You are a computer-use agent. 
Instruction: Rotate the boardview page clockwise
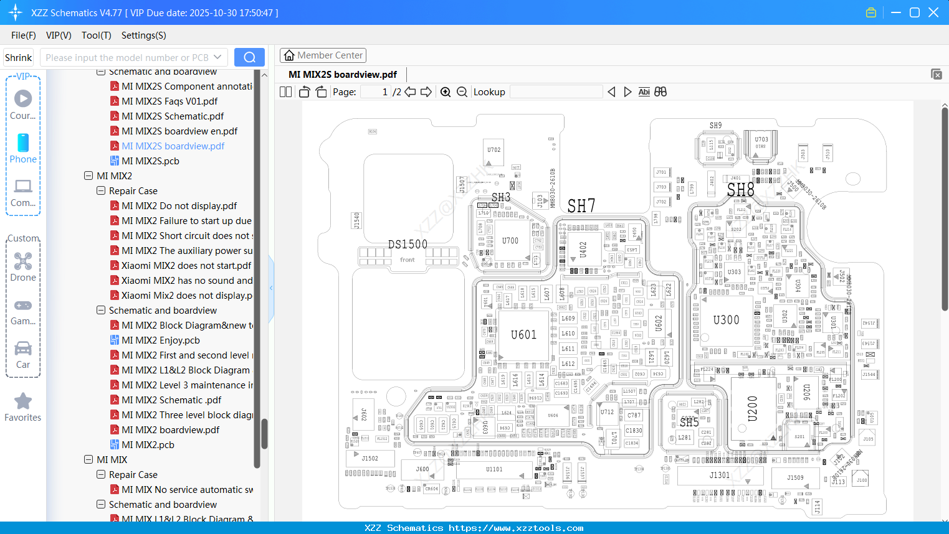(x=320, y=91)
